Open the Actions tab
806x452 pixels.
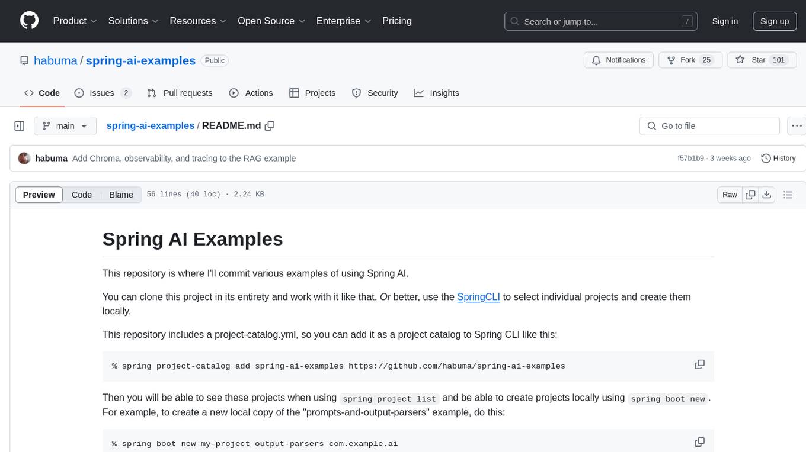[x=251, y=93]
